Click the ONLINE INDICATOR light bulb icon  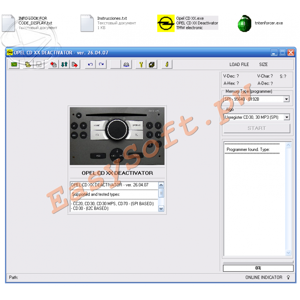288,277
